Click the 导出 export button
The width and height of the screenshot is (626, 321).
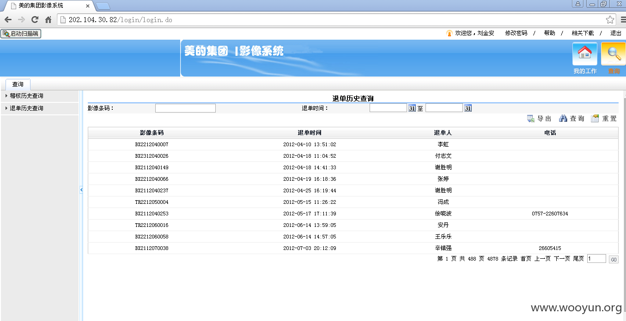[x=539, y=119]
